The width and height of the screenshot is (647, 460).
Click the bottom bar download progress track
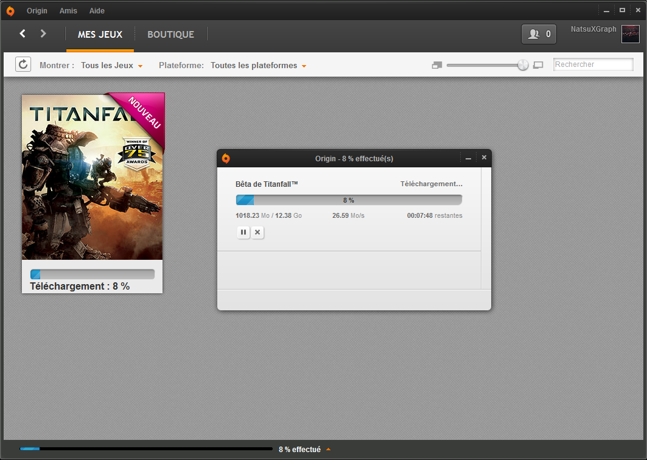pos(146,448)
